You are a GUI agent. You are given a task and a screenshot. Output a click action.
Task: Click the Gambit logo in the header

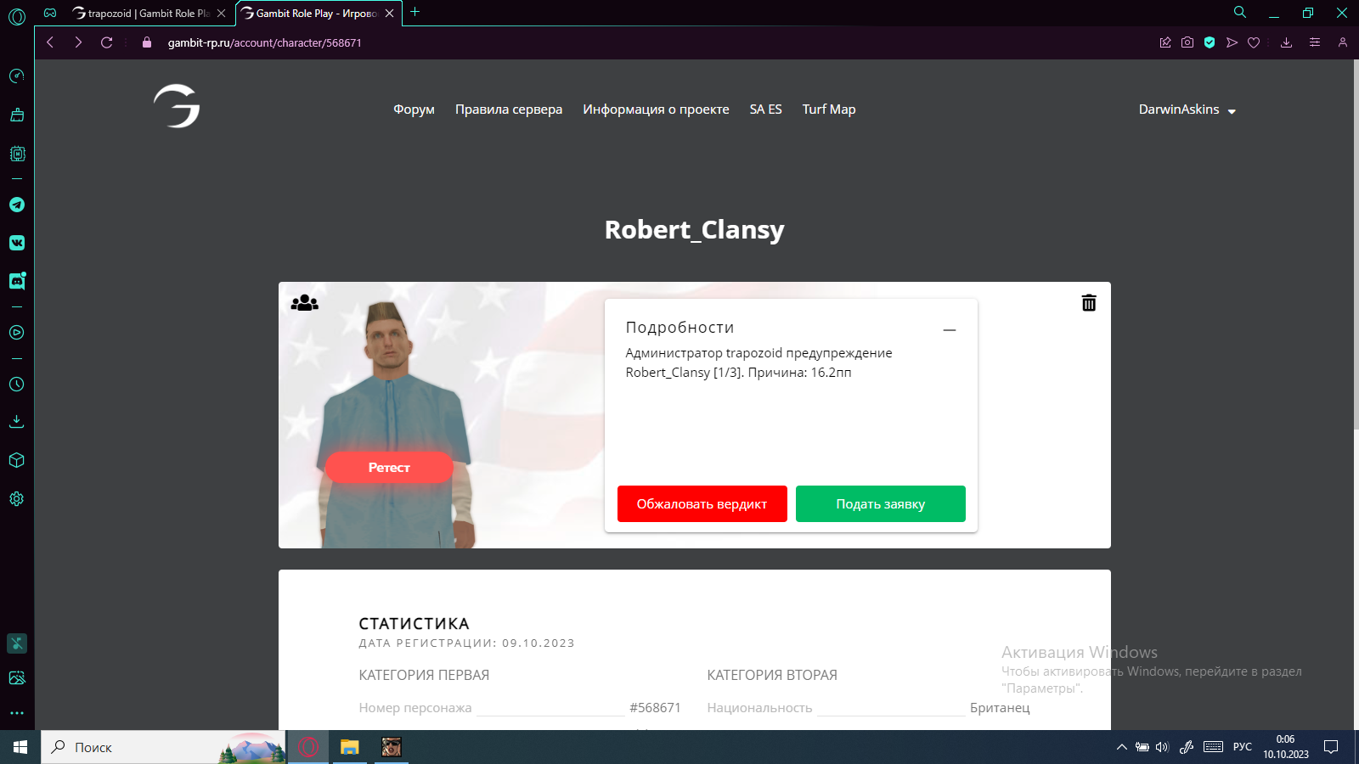pos(177,107)
